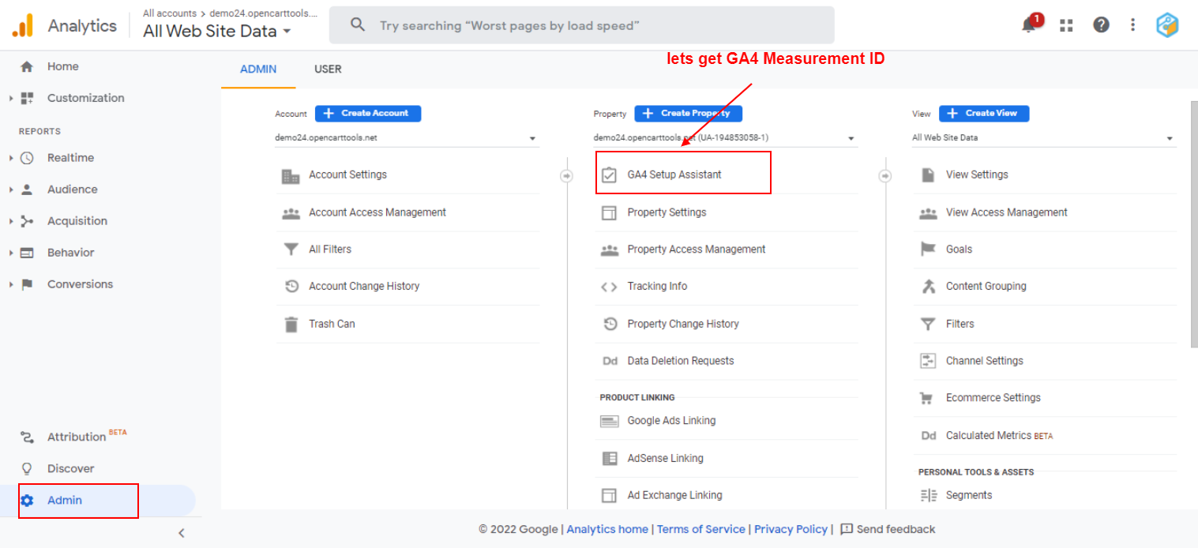
Task: Click arrow between Account and Property columns
Action: pyautogui.click(x=566, y=175)
